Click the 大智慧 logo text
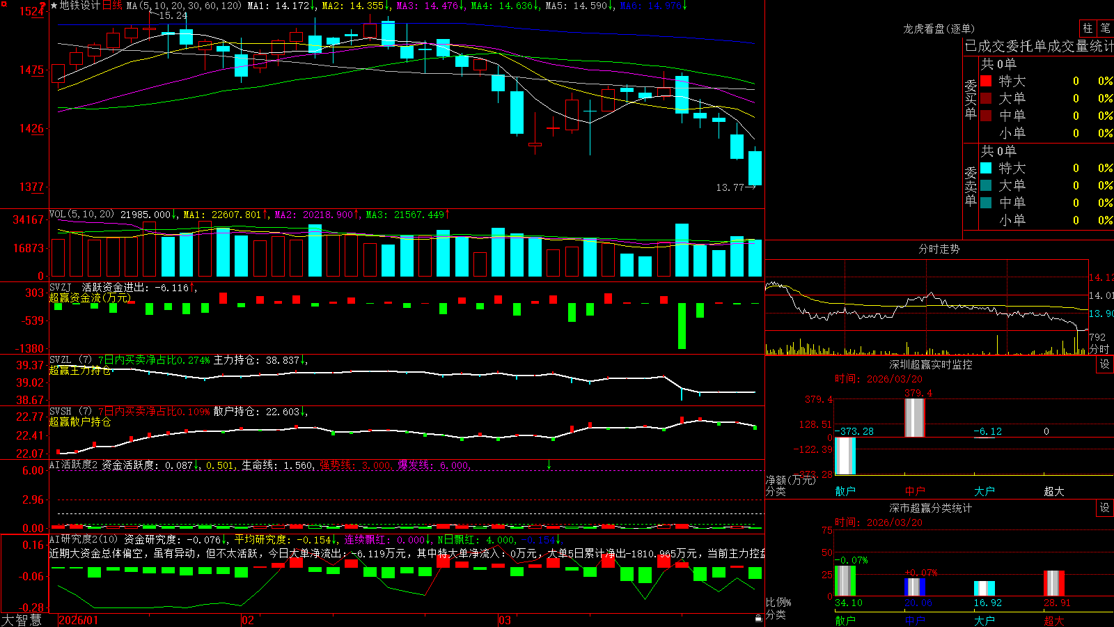The height and width of the screenshot is (627, 1114). (x=21, y=620)
